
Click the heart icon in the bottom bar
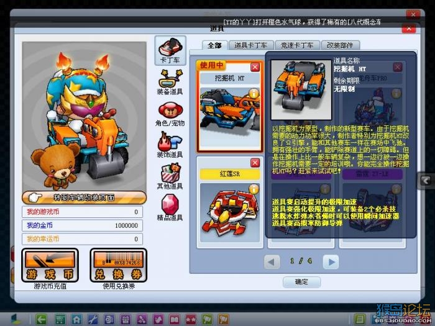pyautogui.click(x=158, y=320)
